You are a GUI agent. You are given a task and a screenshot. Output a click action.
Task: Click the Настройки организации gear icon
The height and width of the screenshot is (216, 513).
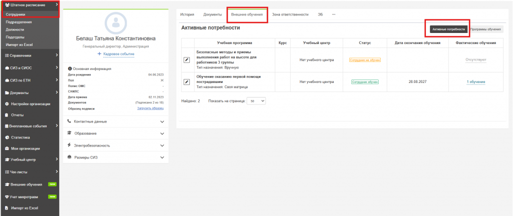pos(7,104)
